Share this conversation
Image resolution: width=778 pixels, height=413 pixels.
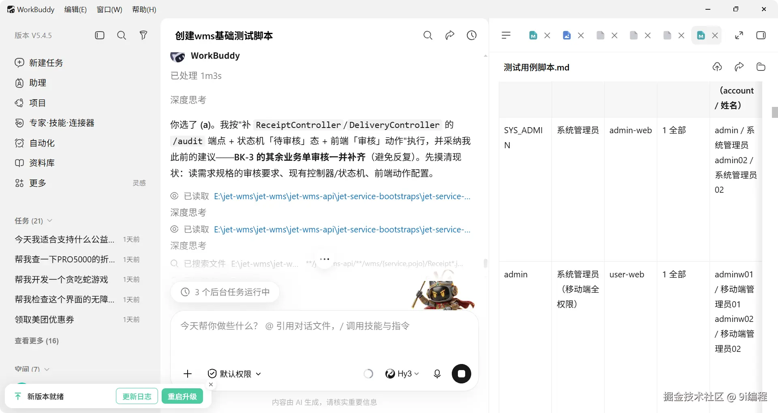point(450,36)
